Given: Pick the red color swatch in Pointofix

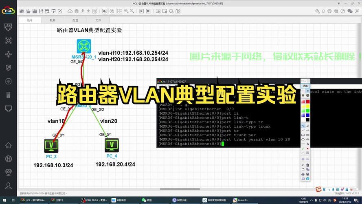Looking at the screenshot, I should pos(307,102).
